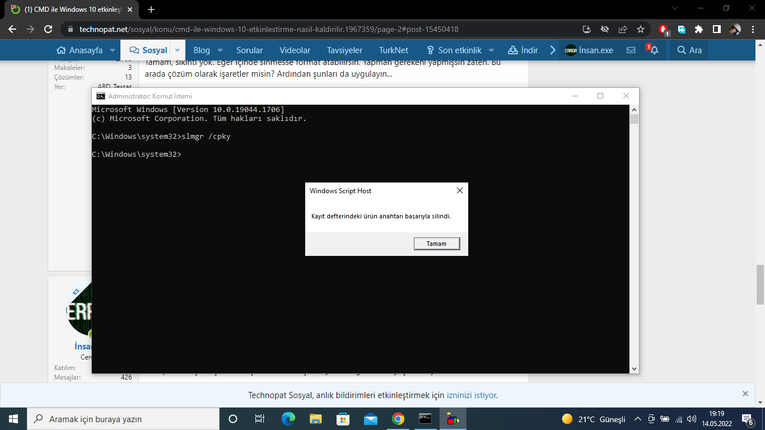Viewport: 765px width, 430px height.
Task: Expand the Blog dropdown arrow
Action: (220, 50)
